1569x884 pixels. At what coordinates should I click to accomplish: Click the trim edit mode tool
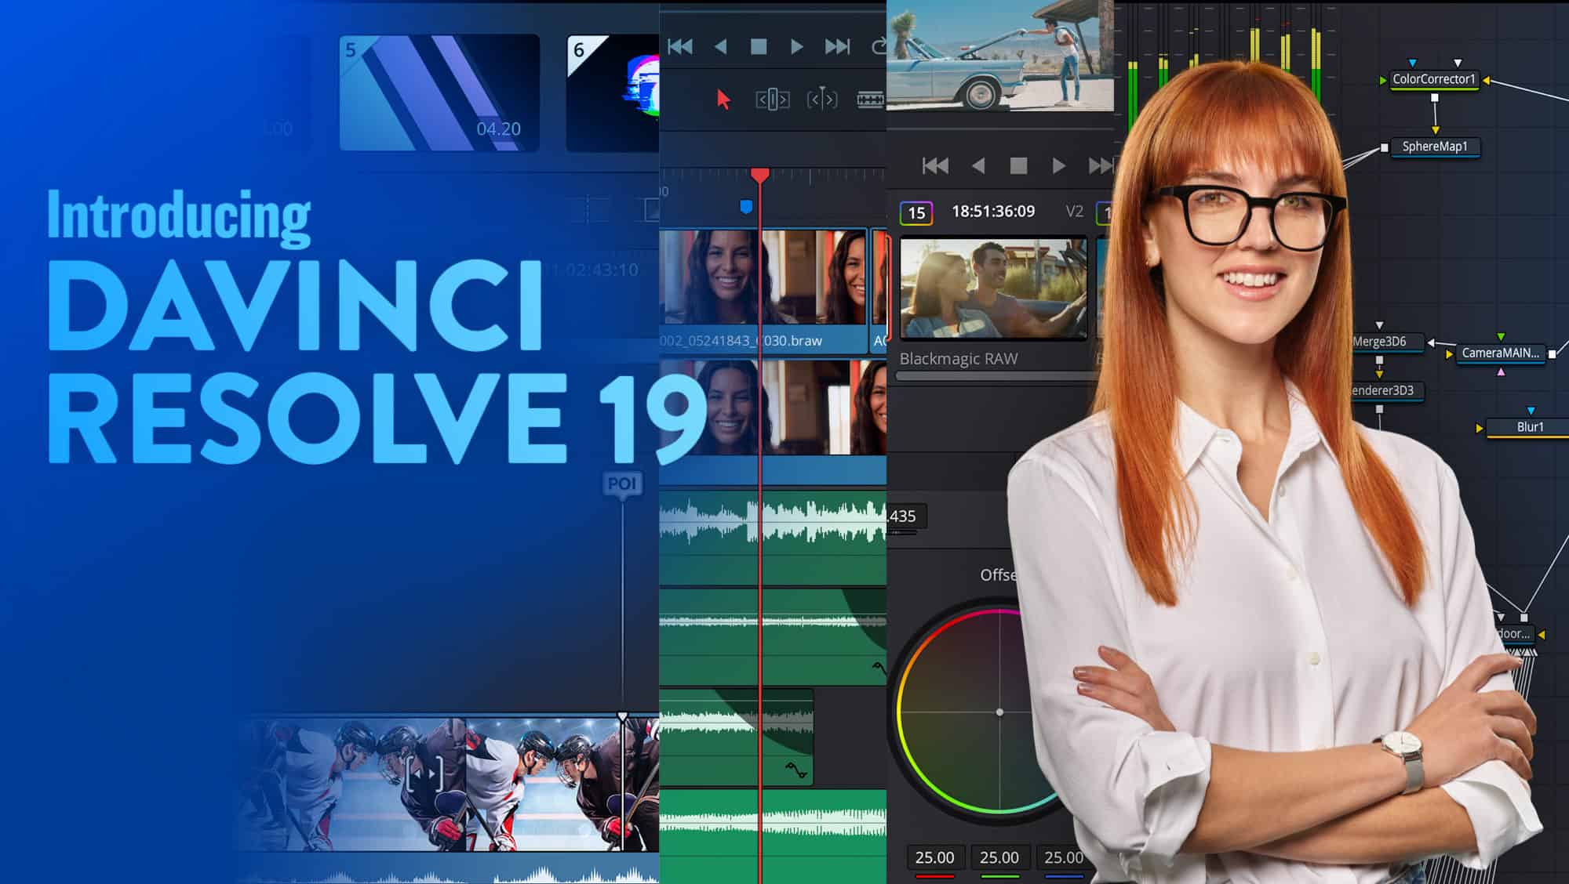click(x=772, y=100)
